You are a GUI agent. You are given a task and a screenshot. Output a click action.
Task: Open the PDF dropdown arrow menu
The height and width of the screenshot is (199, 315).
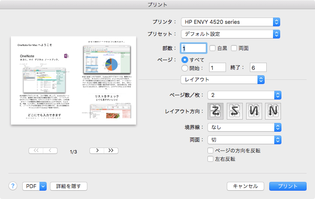tap(43, 186)
